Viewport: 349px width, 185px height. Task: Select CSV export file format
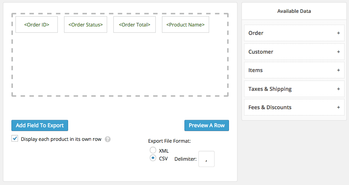[x=153, y=158]
